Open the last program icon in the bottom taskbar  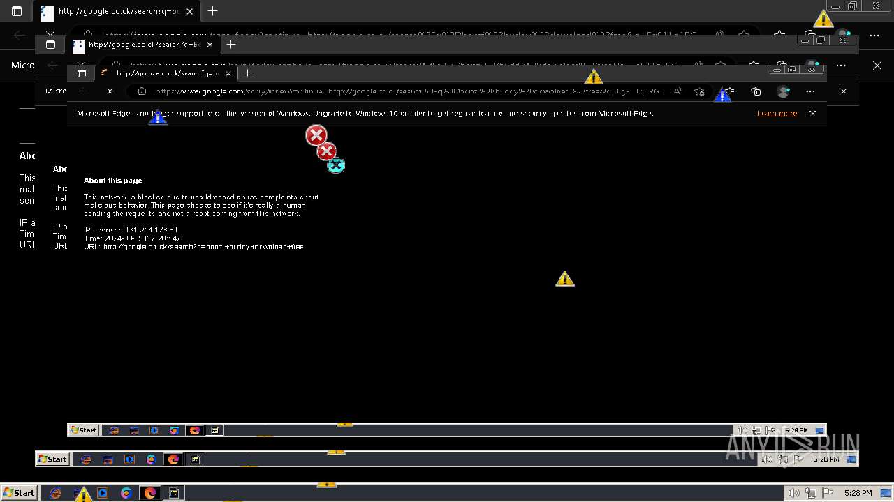pyautogui.click(x=174, y=493)
